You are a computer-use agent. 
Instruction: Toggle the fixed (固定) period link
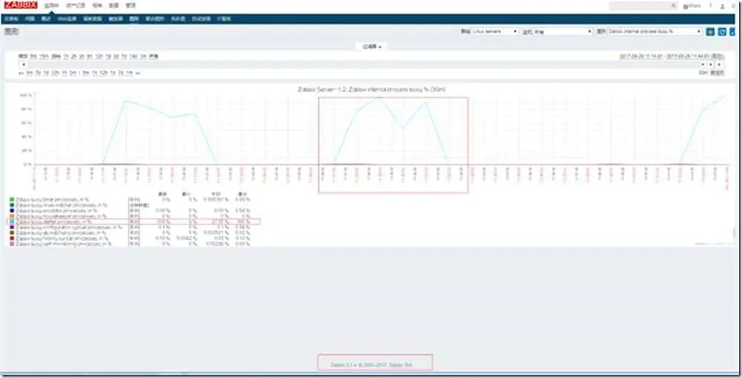(x=718, y=73)
